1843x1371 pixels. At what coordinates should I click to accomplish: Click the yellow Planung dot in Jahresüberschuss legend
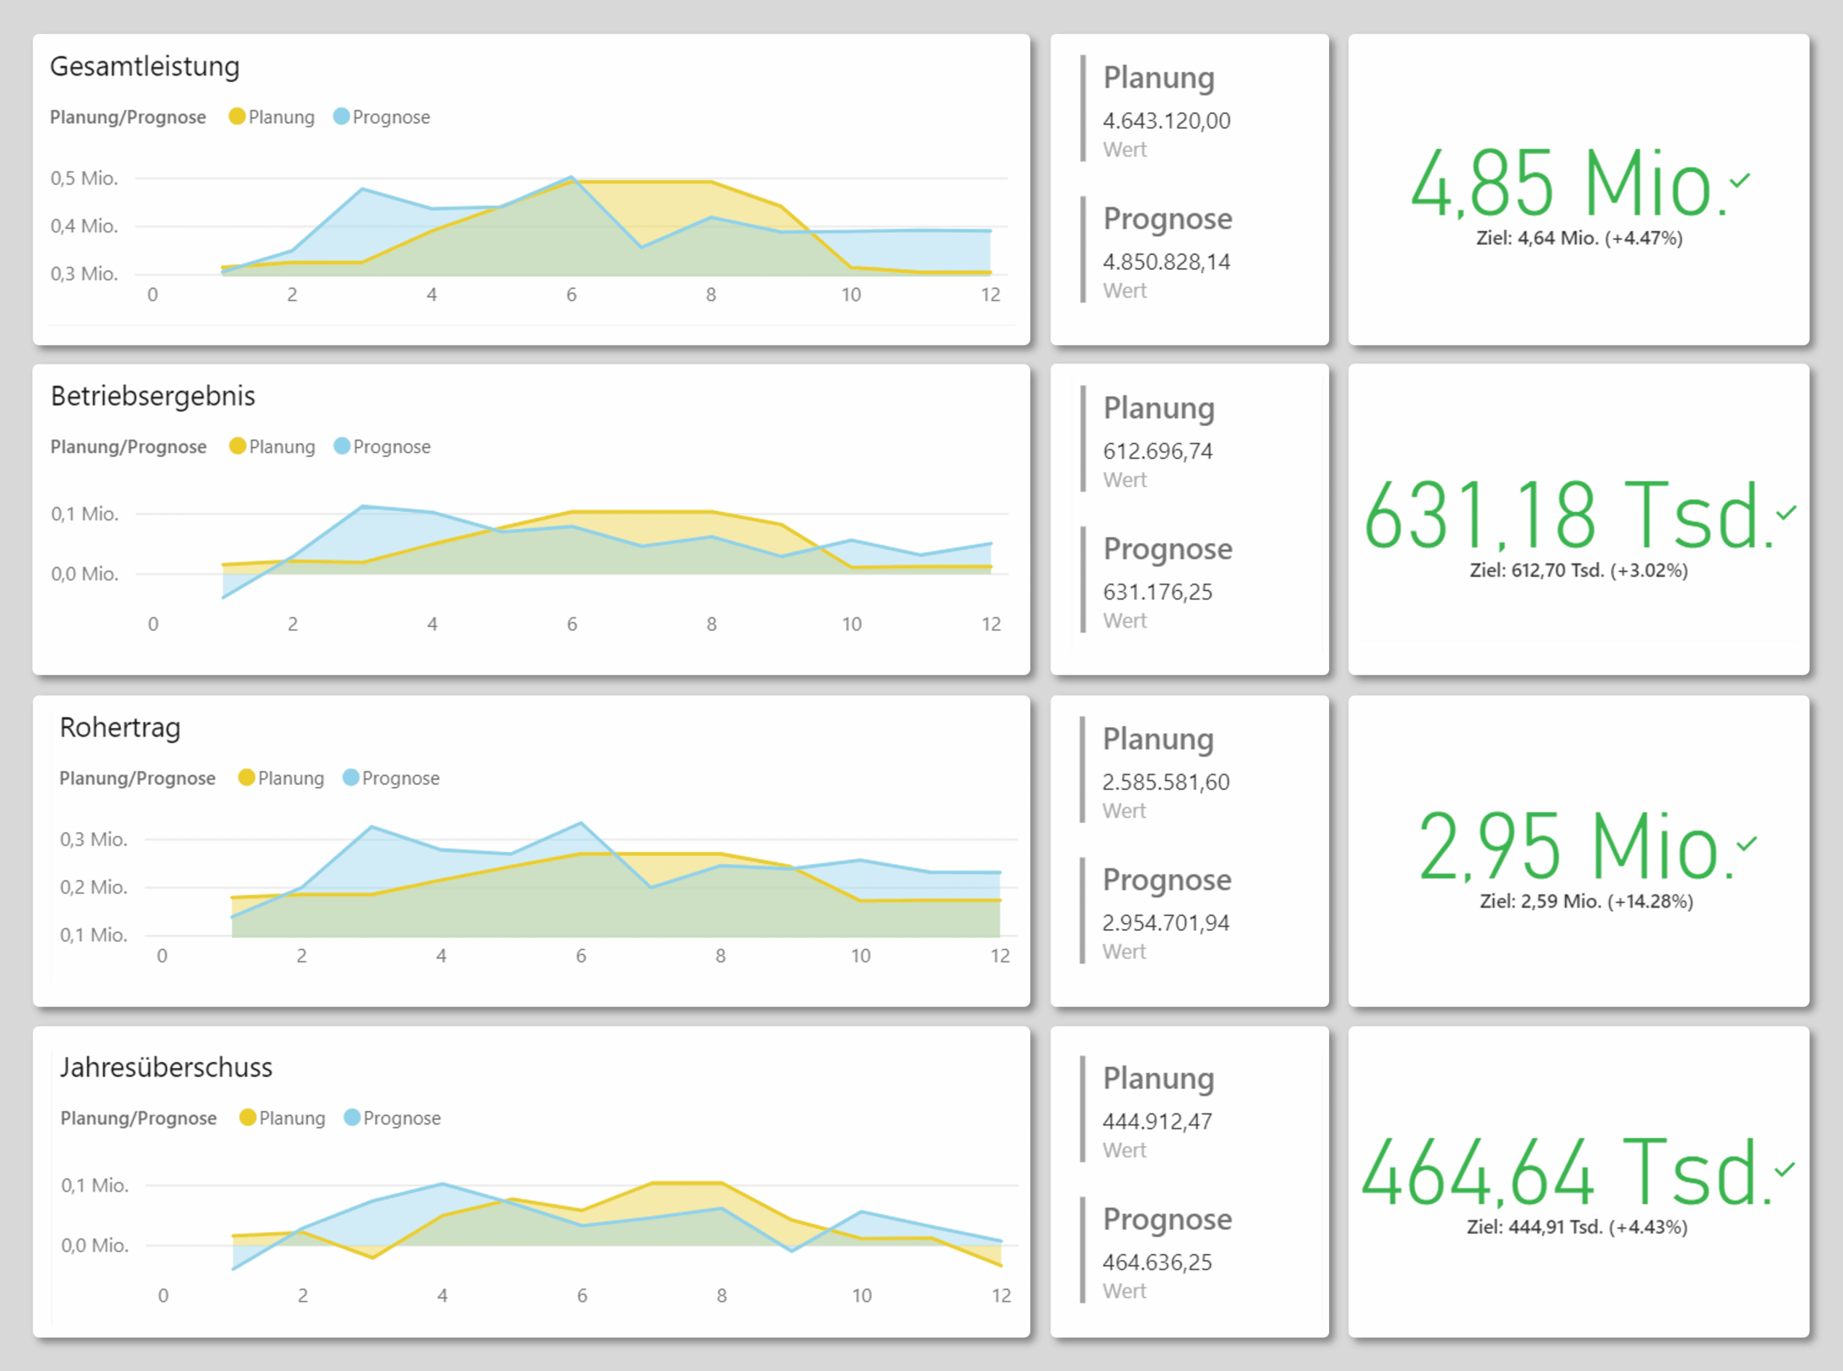247,1117
